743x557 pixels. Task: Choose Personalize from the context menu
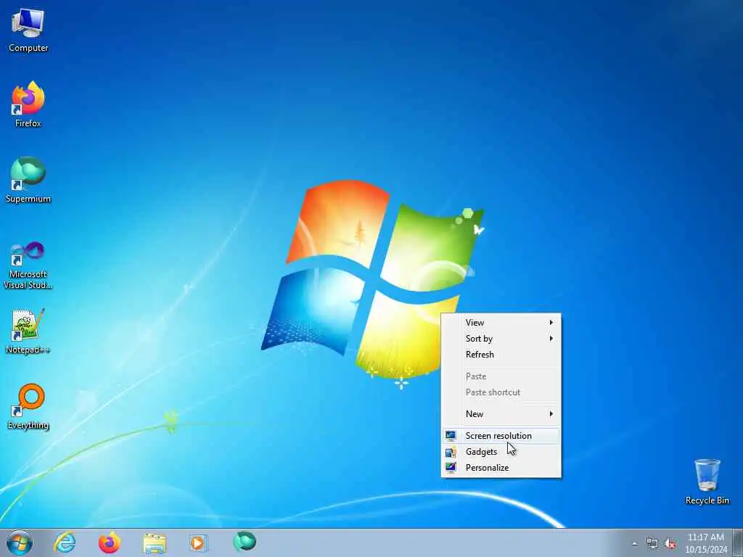pos(501,468)
